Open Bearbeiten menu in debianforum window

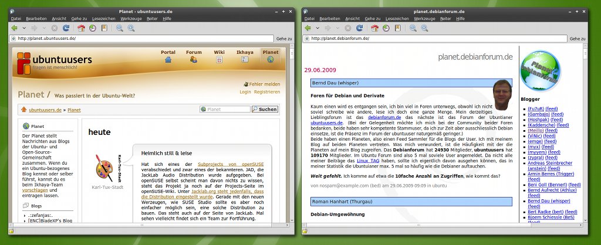330,18
